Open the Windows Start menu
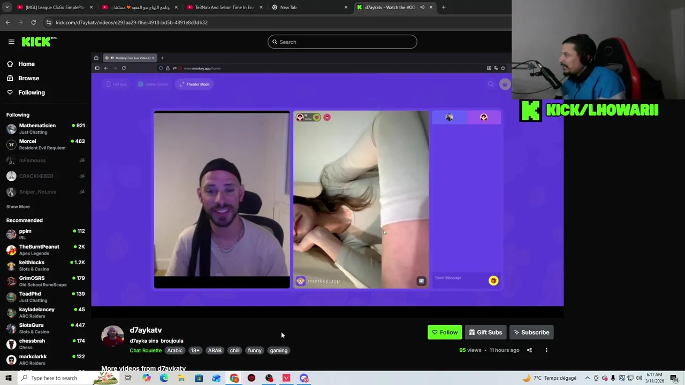Image resolution: width=685 pixels, height=385 pixels. [9, 378]
